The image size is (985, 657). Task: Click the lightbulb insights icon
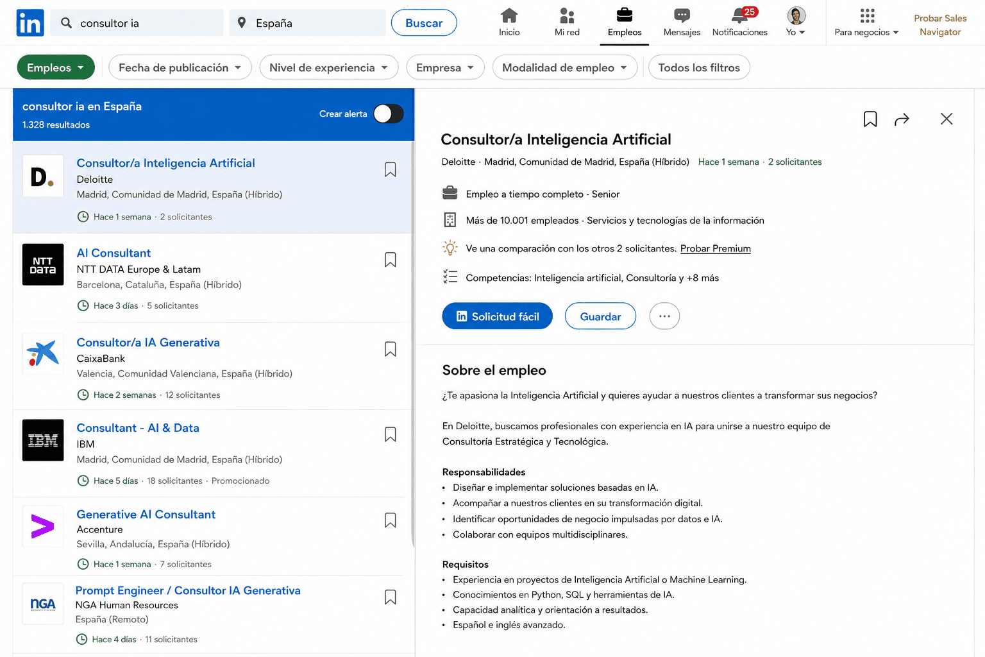point(450,248)
